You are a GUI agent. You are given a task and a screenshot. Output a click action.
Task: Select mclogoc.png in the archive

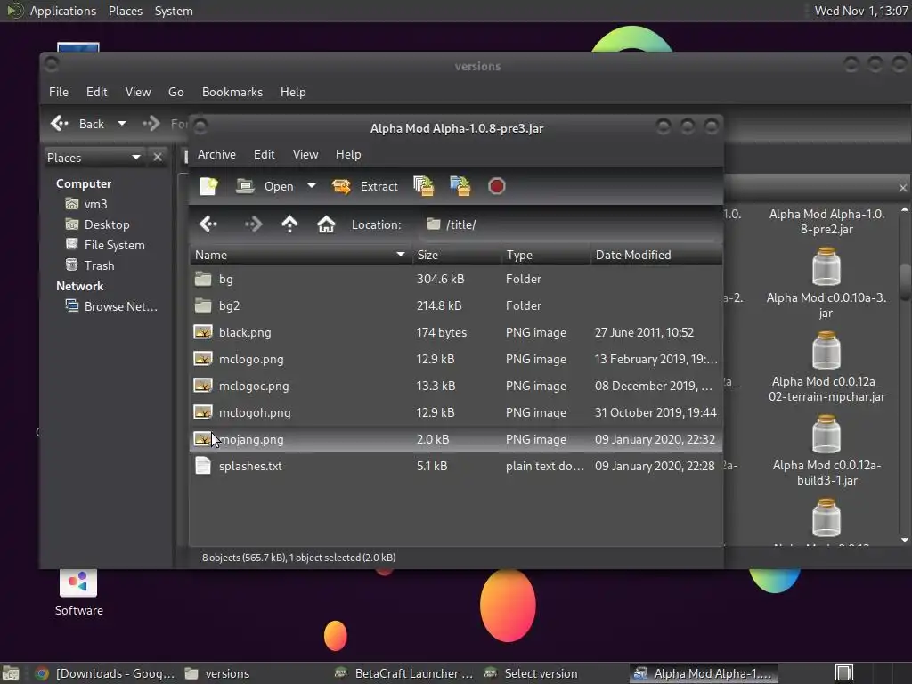tap(457, 387)
